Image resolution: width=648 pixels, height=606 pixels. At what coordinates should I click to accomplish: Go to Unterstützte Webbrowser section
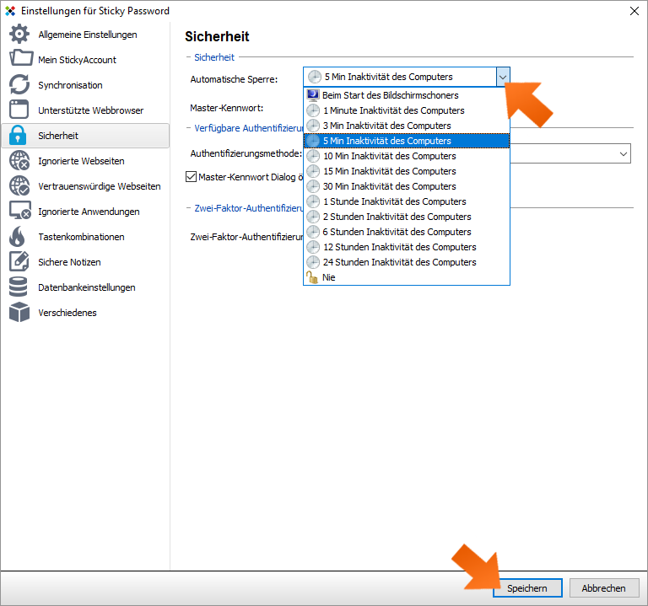coord(85,110)
